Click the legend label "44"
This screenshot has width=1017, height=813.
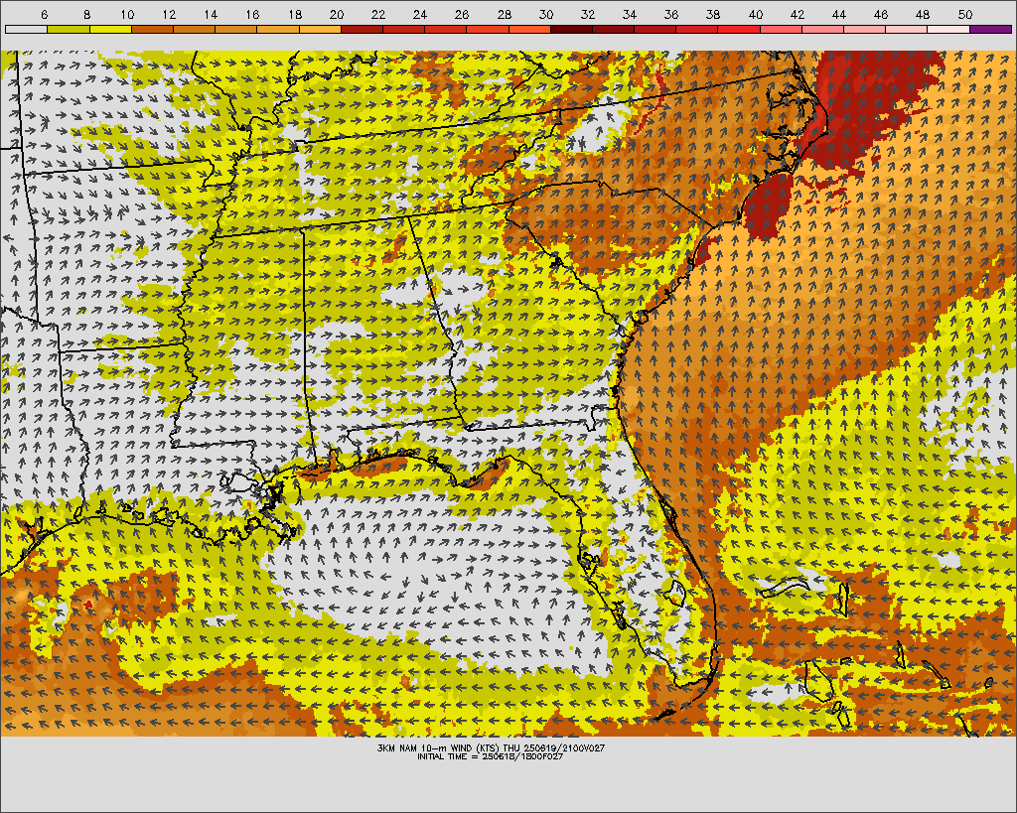839,14
